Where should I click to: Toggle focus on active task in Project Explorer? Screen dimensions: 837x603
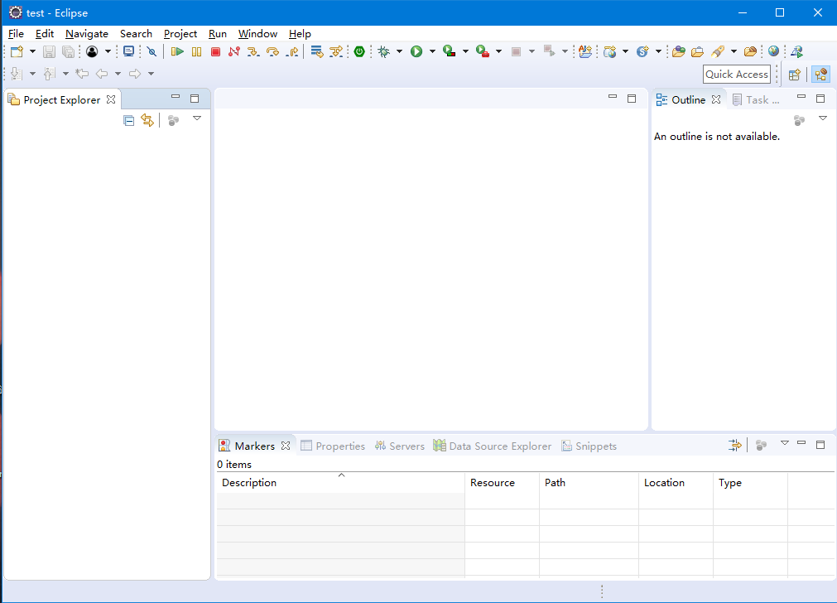click(173, 120)
